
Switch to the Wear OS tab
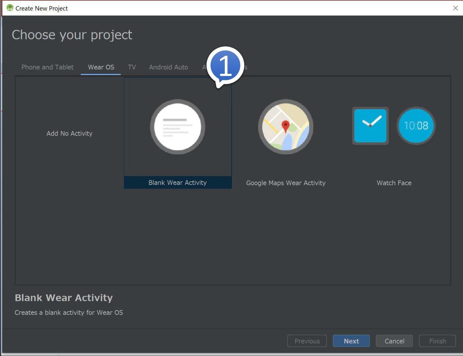tap(101, 67)
